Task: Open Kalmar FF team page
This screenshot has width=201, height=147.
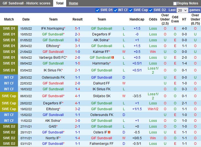Action: click(x=101, y=52)
